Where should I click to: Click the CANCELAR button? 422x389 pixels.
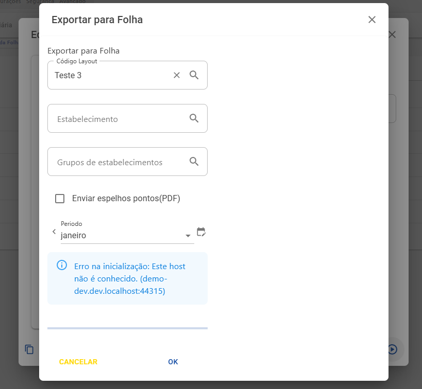tap(78, 362)
